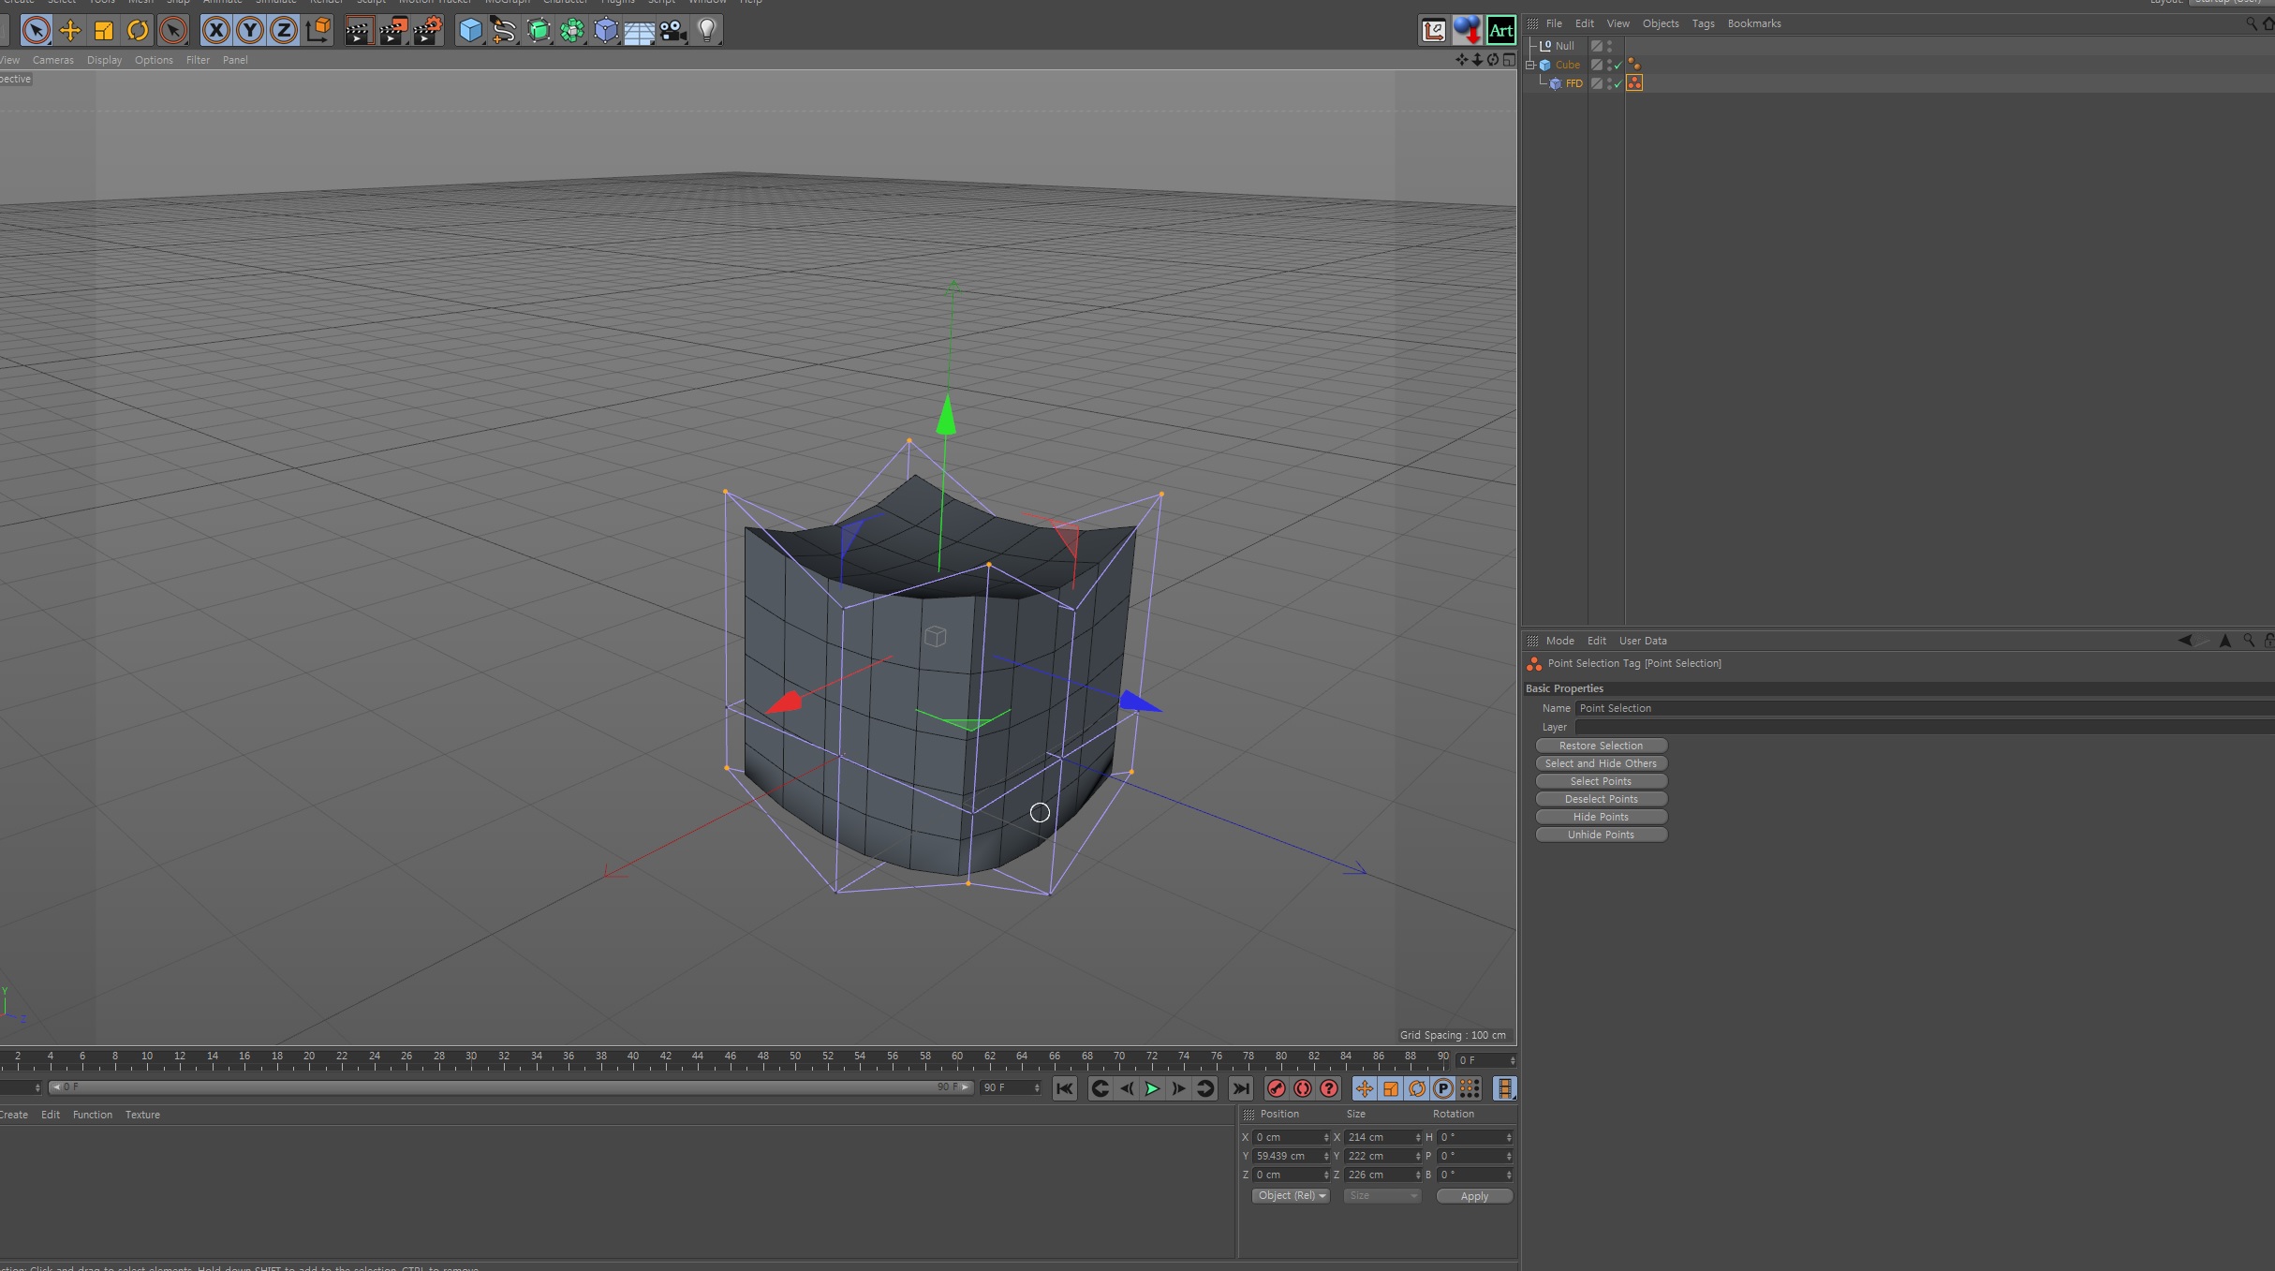Click the last-used tool icon beside Rotate
This screenshot has height=1271, width=2275.
[172, 31]
